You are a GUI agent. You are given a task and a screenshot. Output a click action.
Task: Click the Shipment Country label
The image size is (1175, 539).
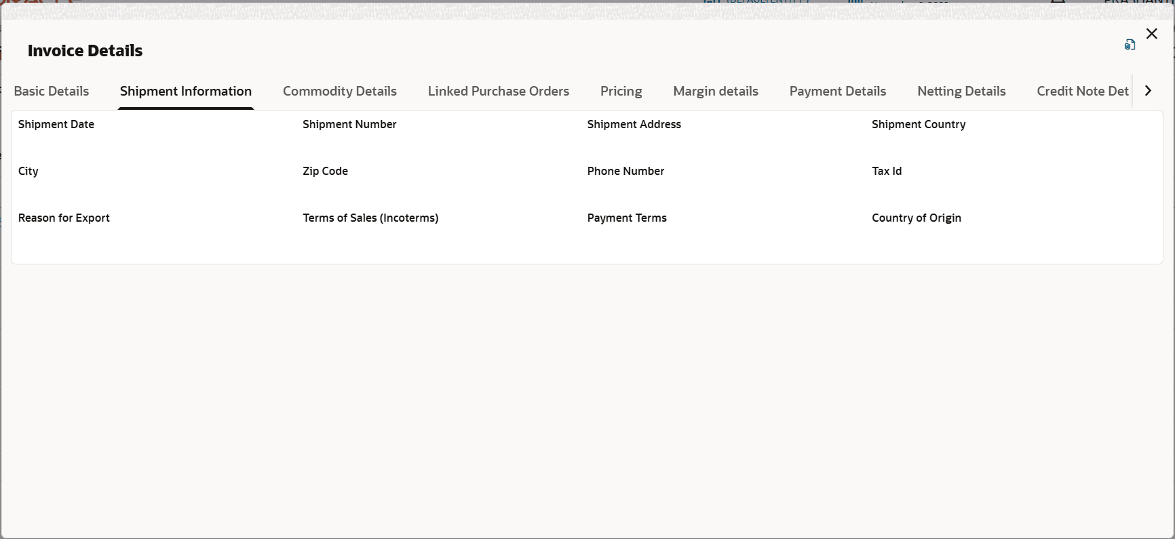point(919,124)
